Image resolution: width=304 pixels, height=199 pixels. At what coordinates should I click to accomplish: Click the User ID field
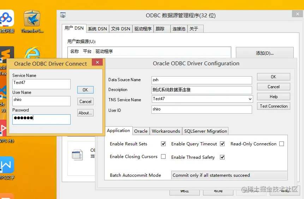pos(202,109)
